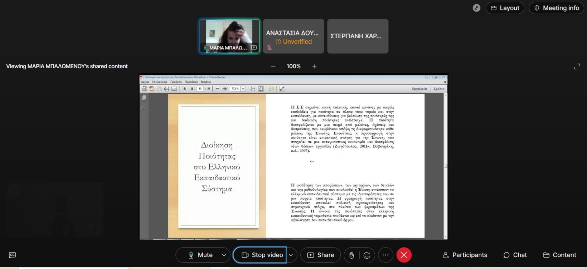Image resolution: width=587 pixels, height=269 pixels.
Task: Open Meeting info
Action: point(557,8)
